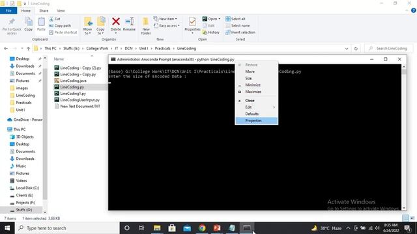Open Edit submenu in console menu
The image size is (417, 234).
tap(257, 107)
